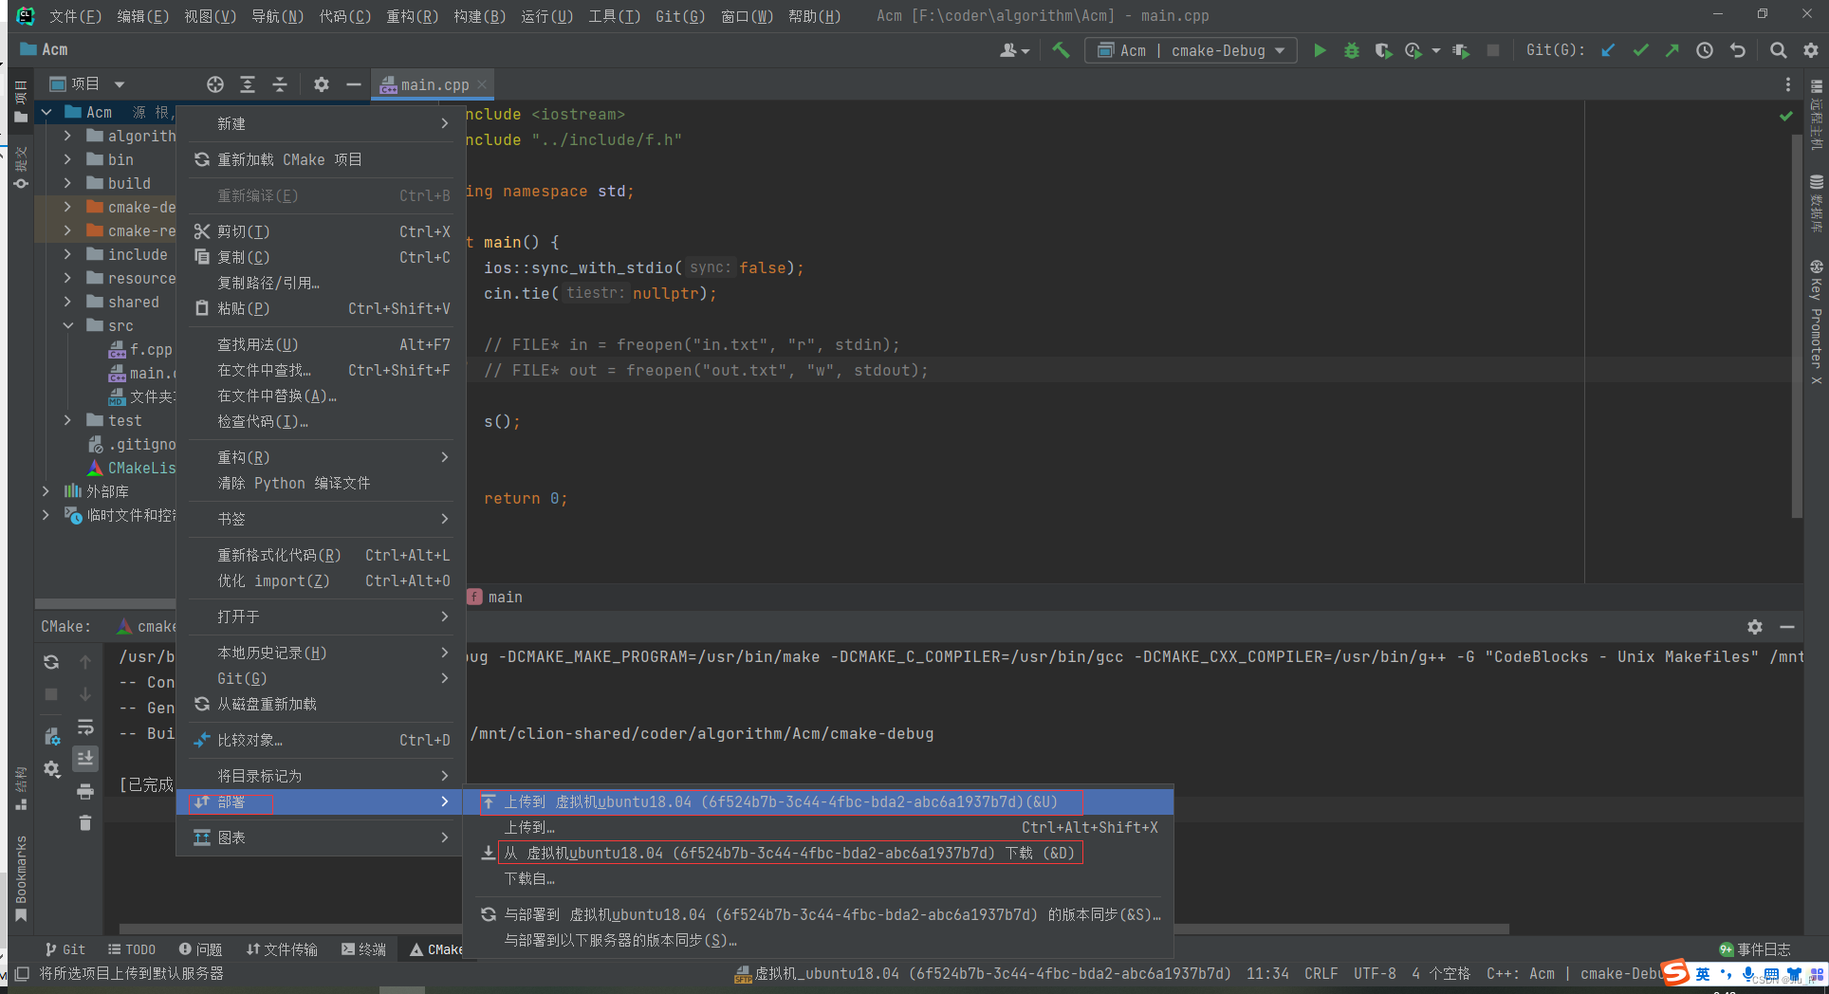Run the Acm configuration with green play button

(x=1320, y=50)
